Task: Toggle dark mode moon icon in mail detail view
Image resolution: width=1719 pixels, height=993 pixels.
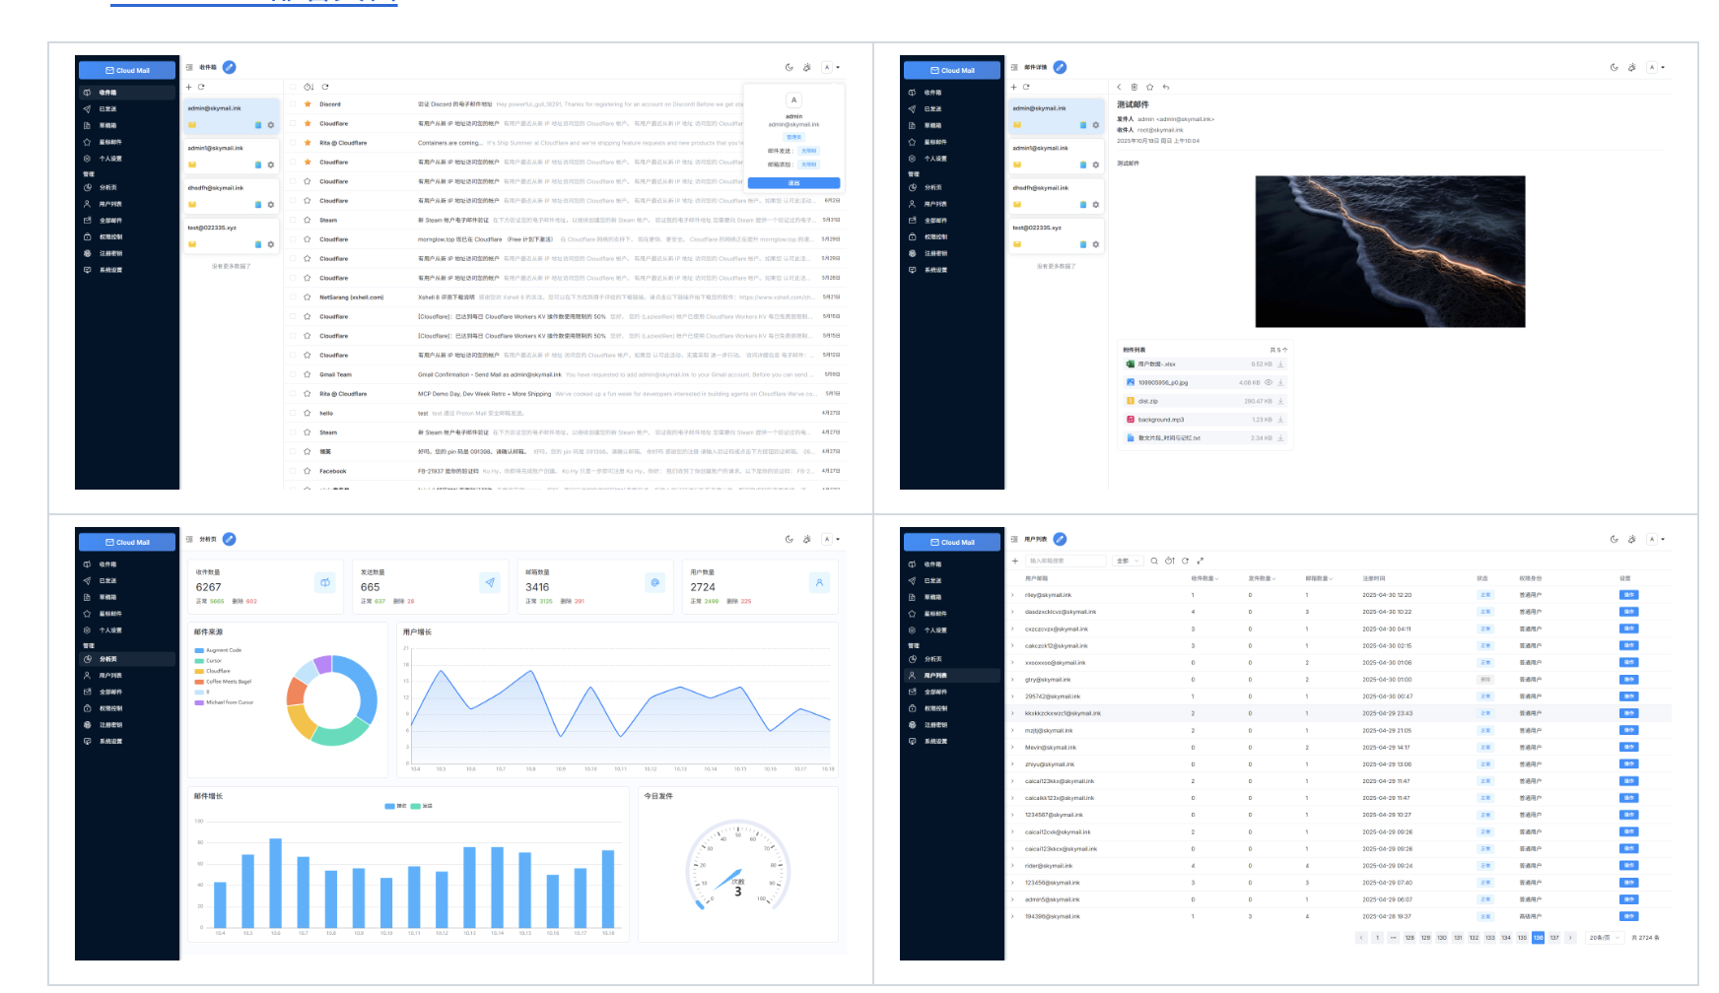Action: click(1614, 67)
